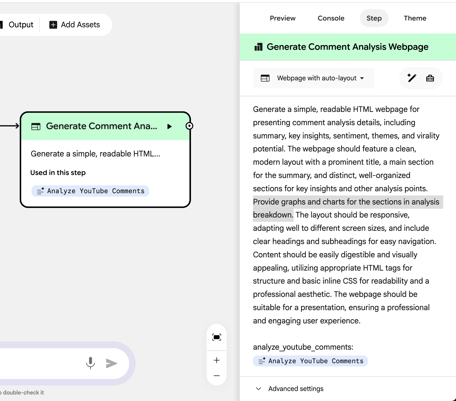456x401 pixels.
Task: Click the send arrow icon
Action: pos(111,363)
